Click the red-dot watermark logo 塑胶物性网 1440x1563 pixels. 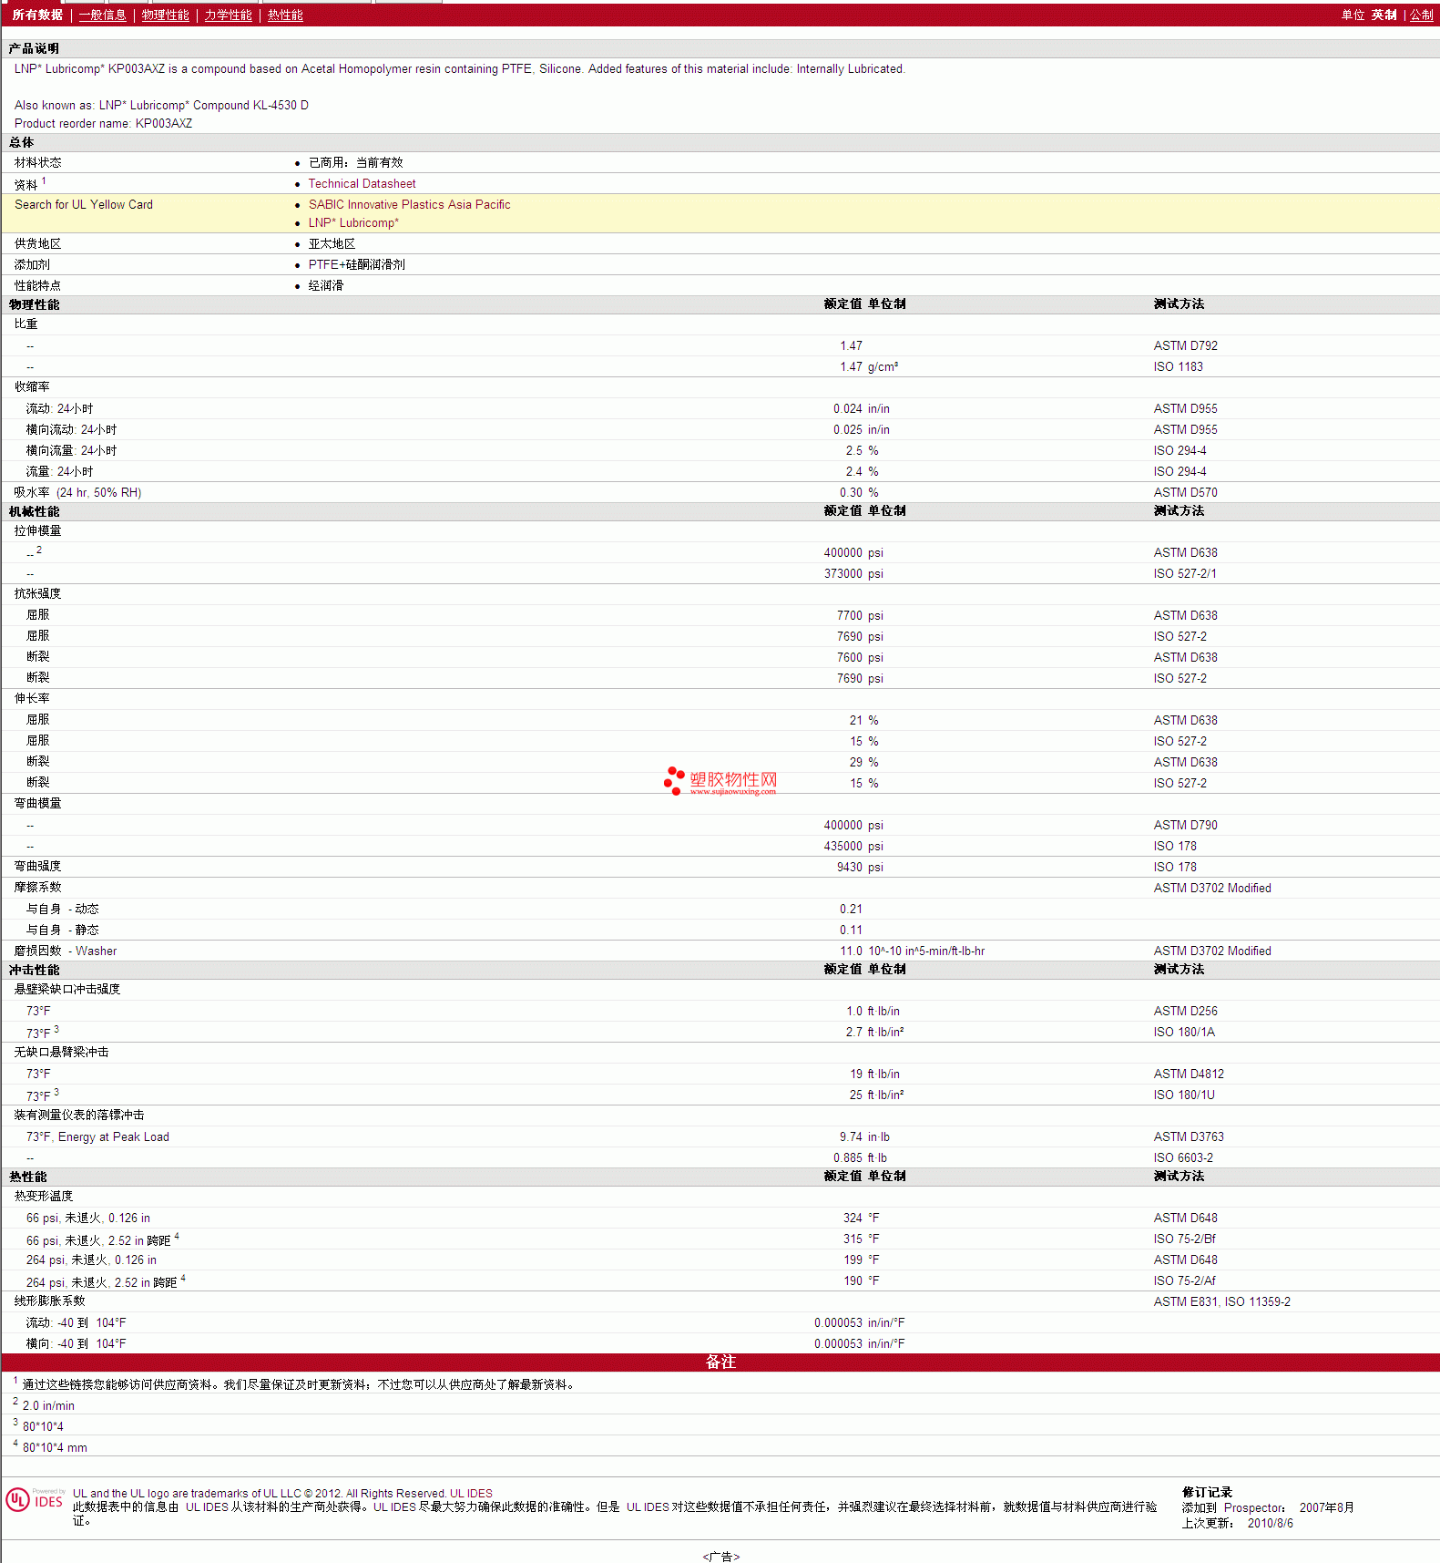720,781
